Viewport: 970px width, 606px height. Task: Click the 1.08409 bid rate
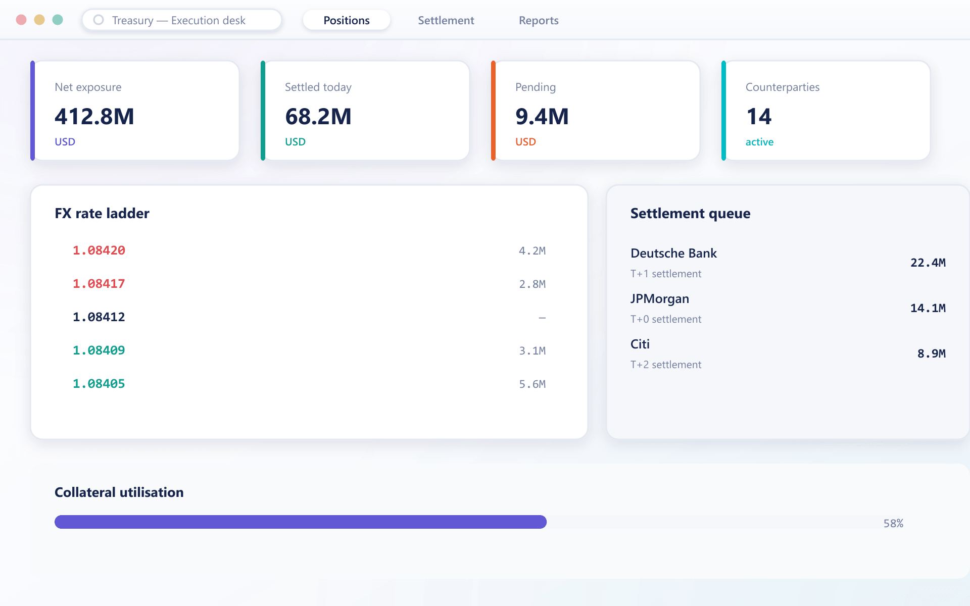click(x=99, y=350)
